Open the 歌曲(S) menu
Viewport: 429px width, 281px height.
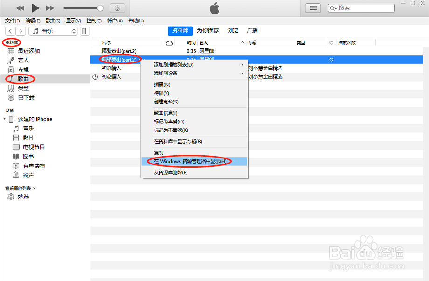[53, 21]
